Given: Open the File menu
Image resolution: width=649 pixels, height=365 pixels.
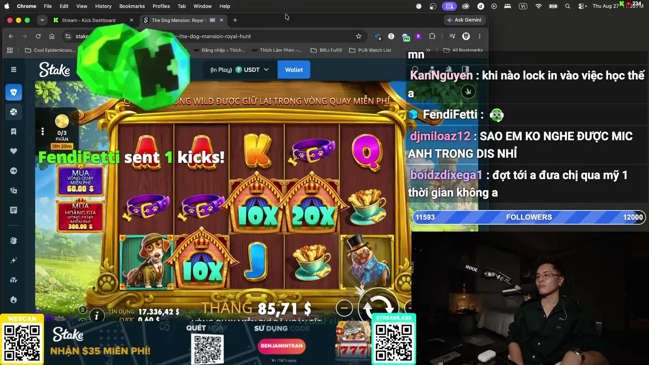Looking at the screenshot, I should click(48, 6).
